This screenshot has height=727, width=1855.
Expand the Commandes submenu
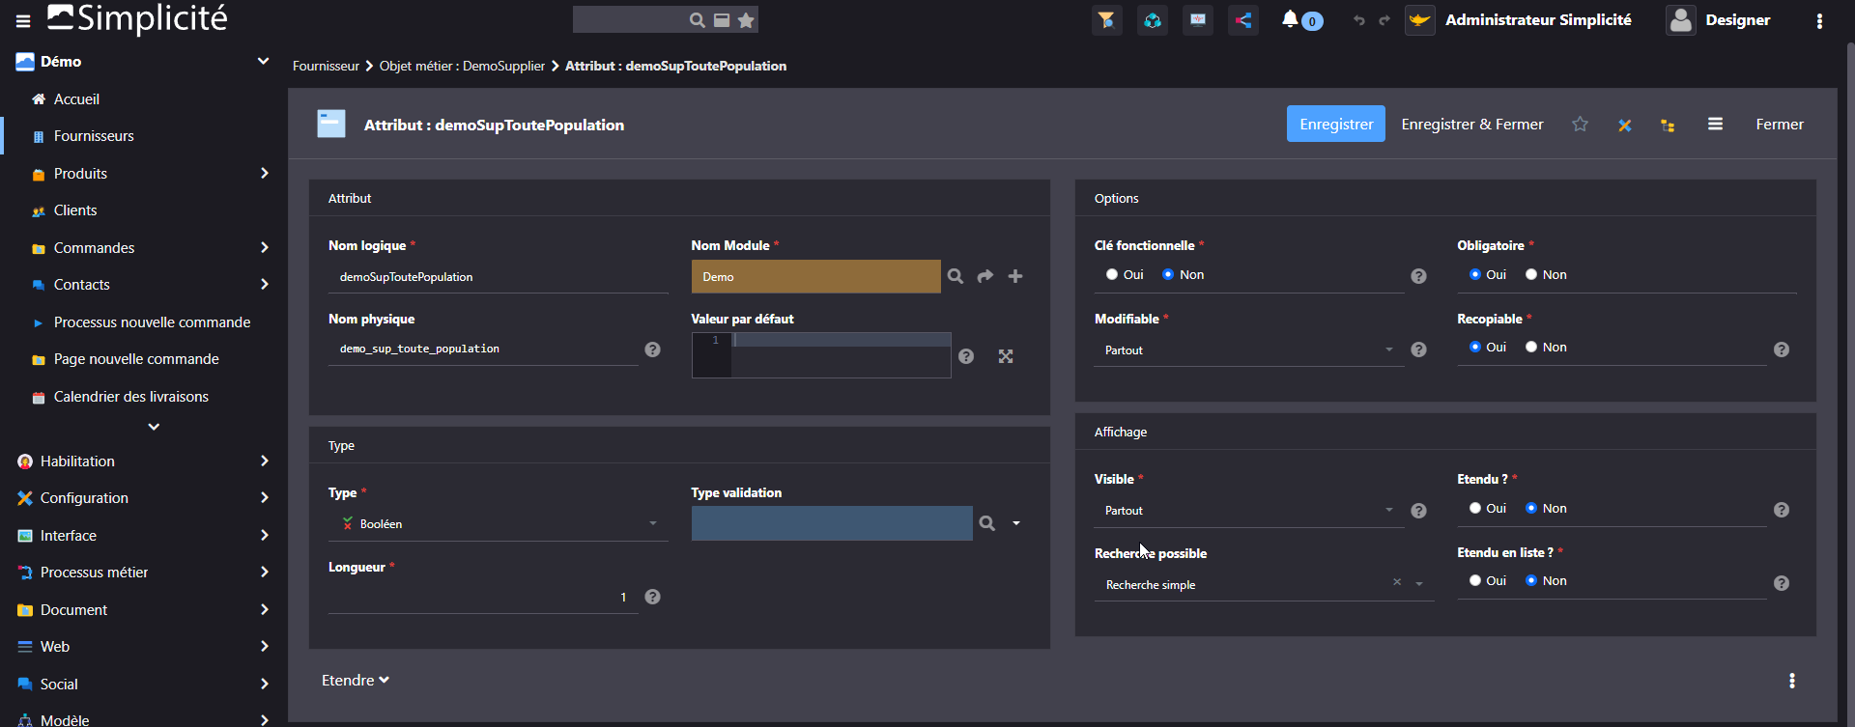pos(264,248)
